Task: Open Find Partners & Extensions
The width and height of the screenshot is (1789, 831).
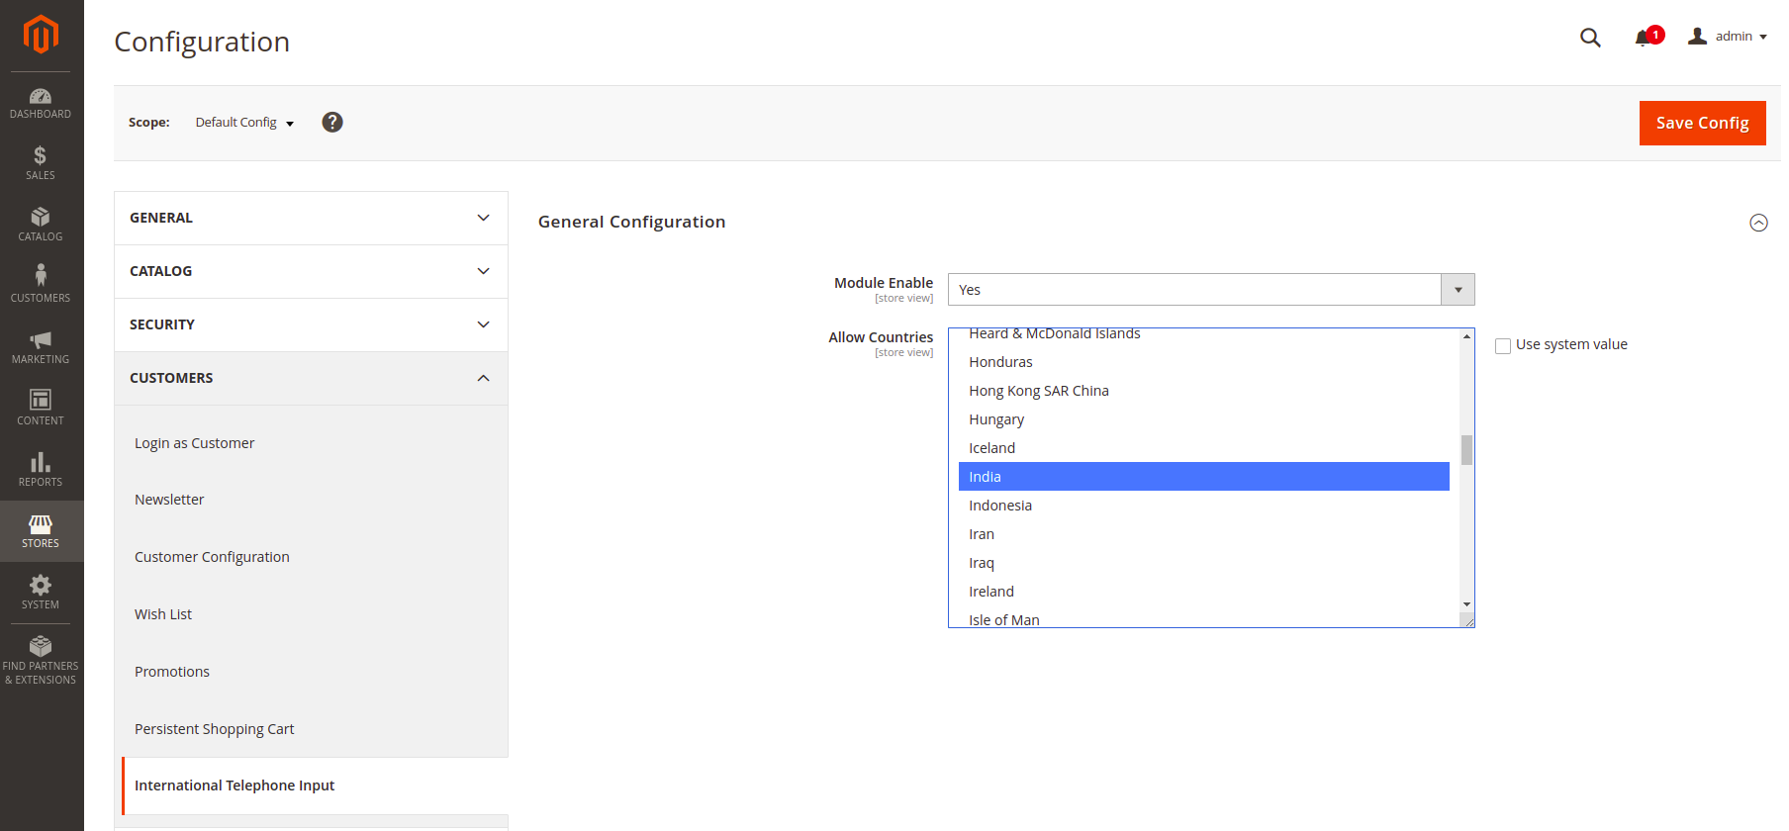Action: tap(41, 660)
